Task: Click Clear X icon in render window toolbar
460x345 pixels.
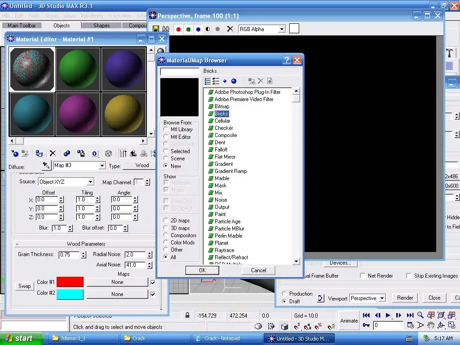Action: [230, 29]
